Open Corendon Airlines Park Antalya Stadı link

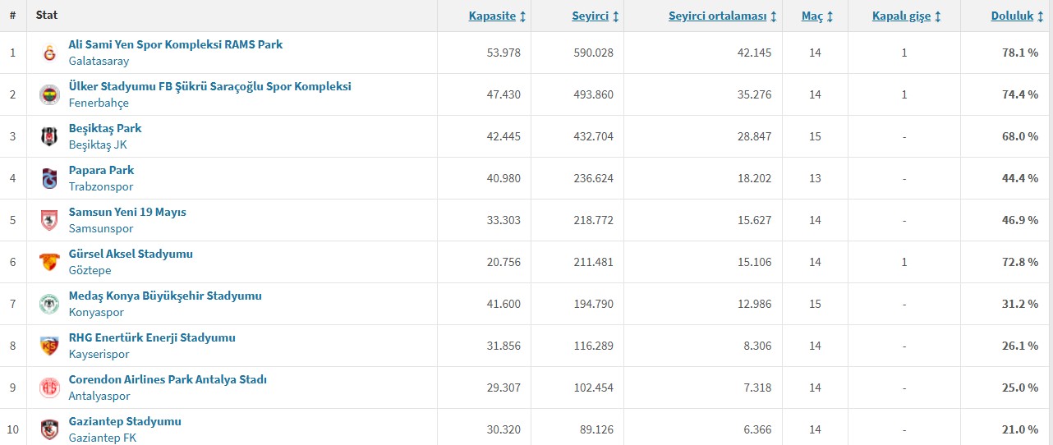coord(168,379)
